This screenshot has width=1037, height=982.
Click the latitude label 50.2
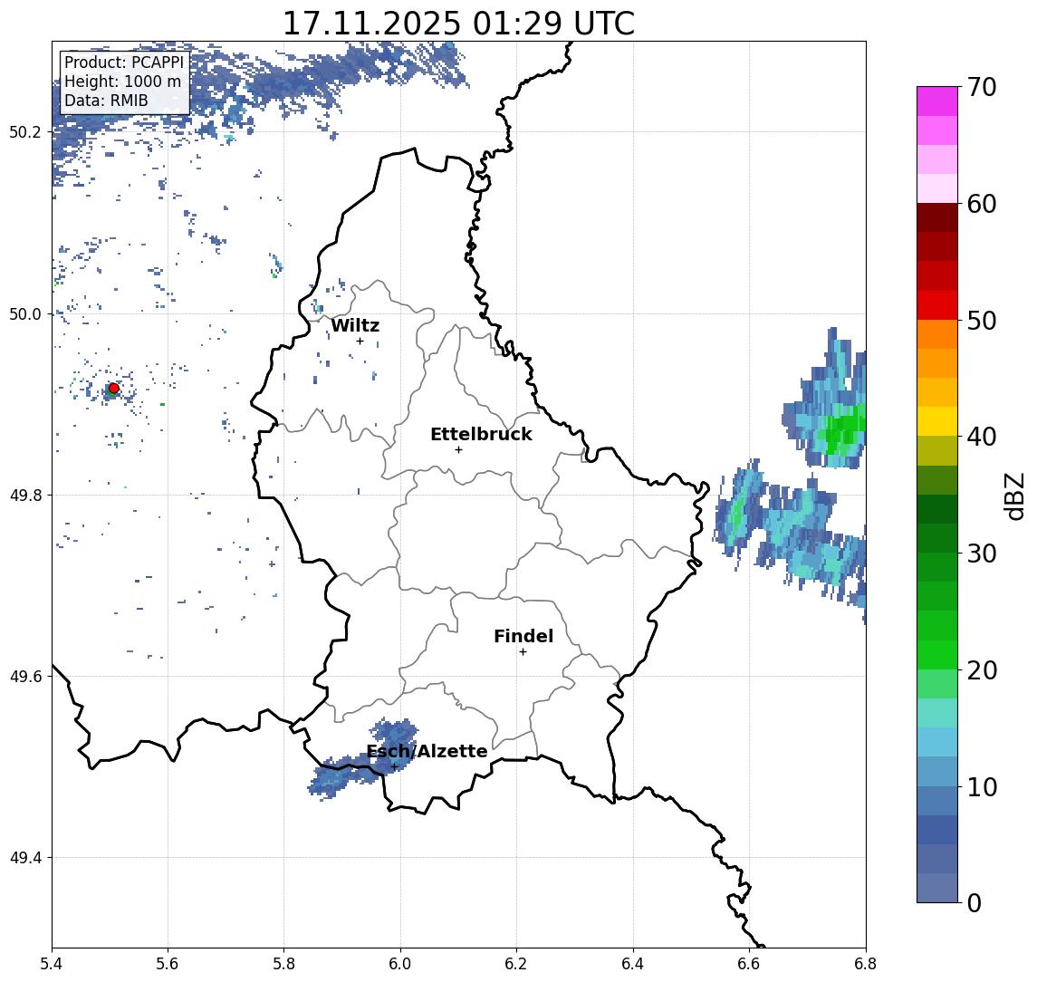[x=25, y=131]
